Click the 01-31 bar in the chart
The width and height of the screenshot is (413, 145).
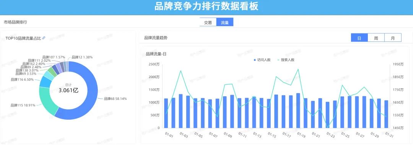pyautogui.click(x=386, y=114)
